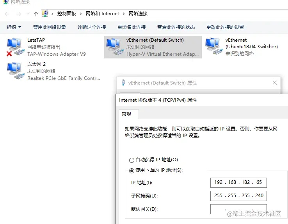Navigate to 控制面板 in the breadcrumb
The image size is (288, 224).
click(x=66, y=14)
